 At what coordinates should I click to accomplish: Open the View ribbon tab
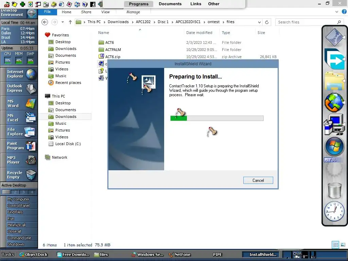pyautogui.click(x=105, y=12)
